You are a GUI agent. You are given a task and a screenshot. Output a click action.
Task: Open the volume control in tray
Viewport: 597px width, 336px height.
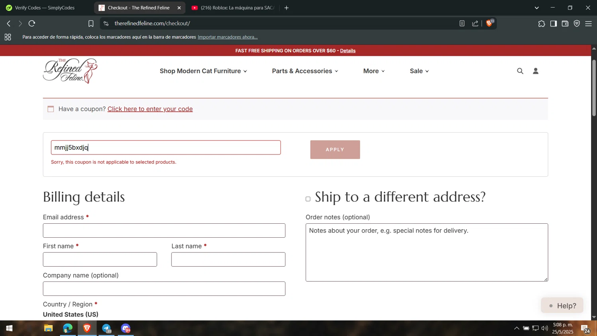tap(544, 328)
